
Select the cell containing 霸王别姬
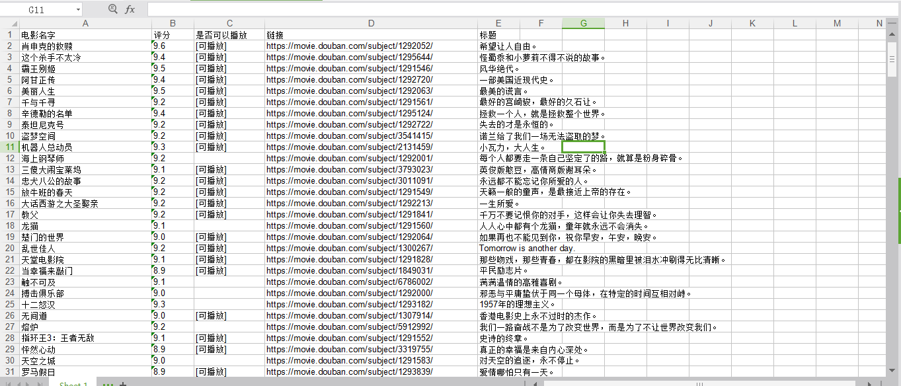pos(38,69)
